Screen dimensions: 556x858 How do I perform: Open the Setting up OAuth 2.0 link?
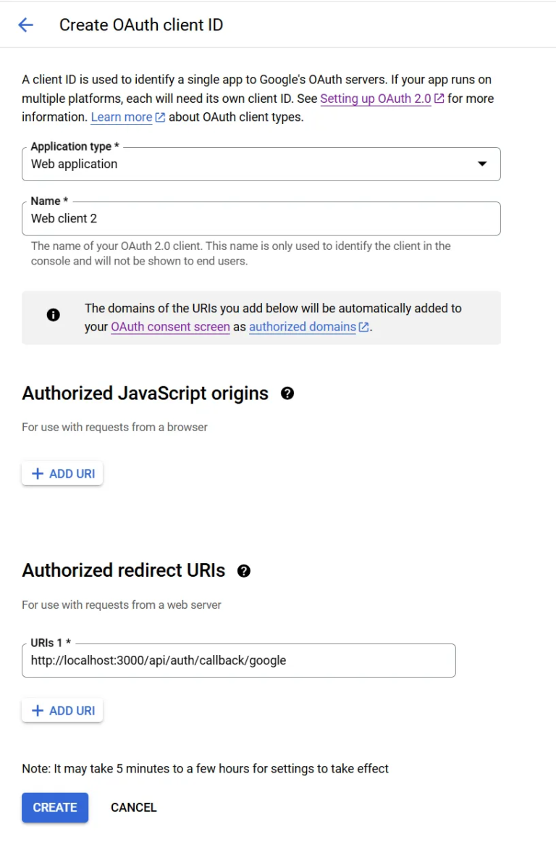[x=374, y=98]
